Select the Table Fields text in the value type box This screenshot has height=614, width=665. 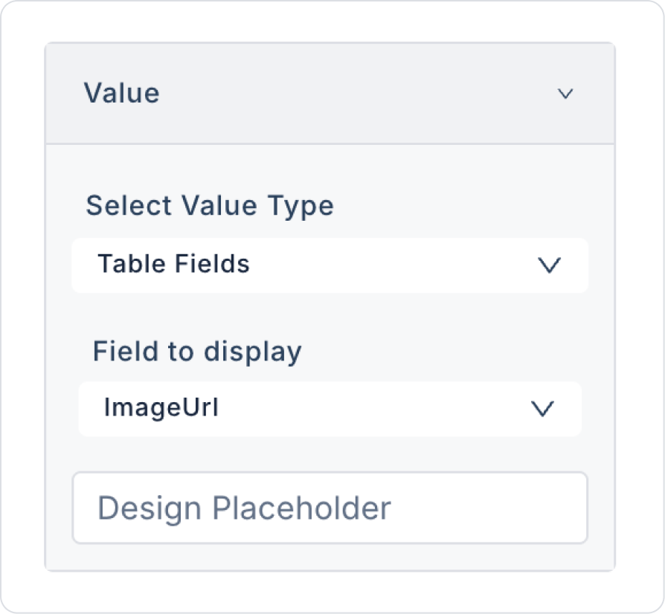(173, 265)
